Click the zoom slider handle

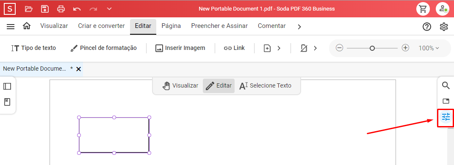click(372, 48)
